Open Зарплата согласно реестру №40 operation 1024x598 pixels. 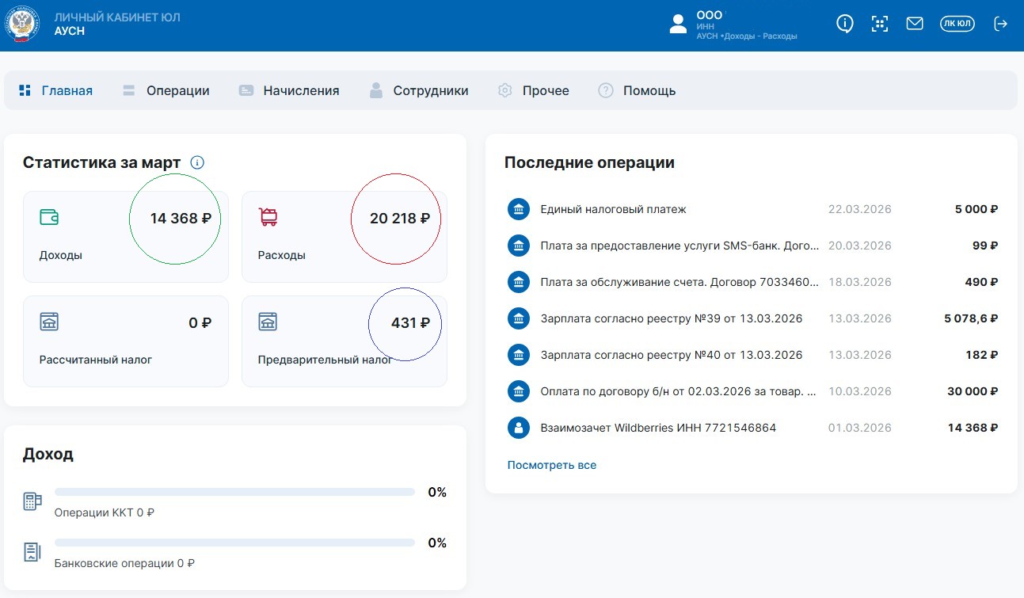752,355
